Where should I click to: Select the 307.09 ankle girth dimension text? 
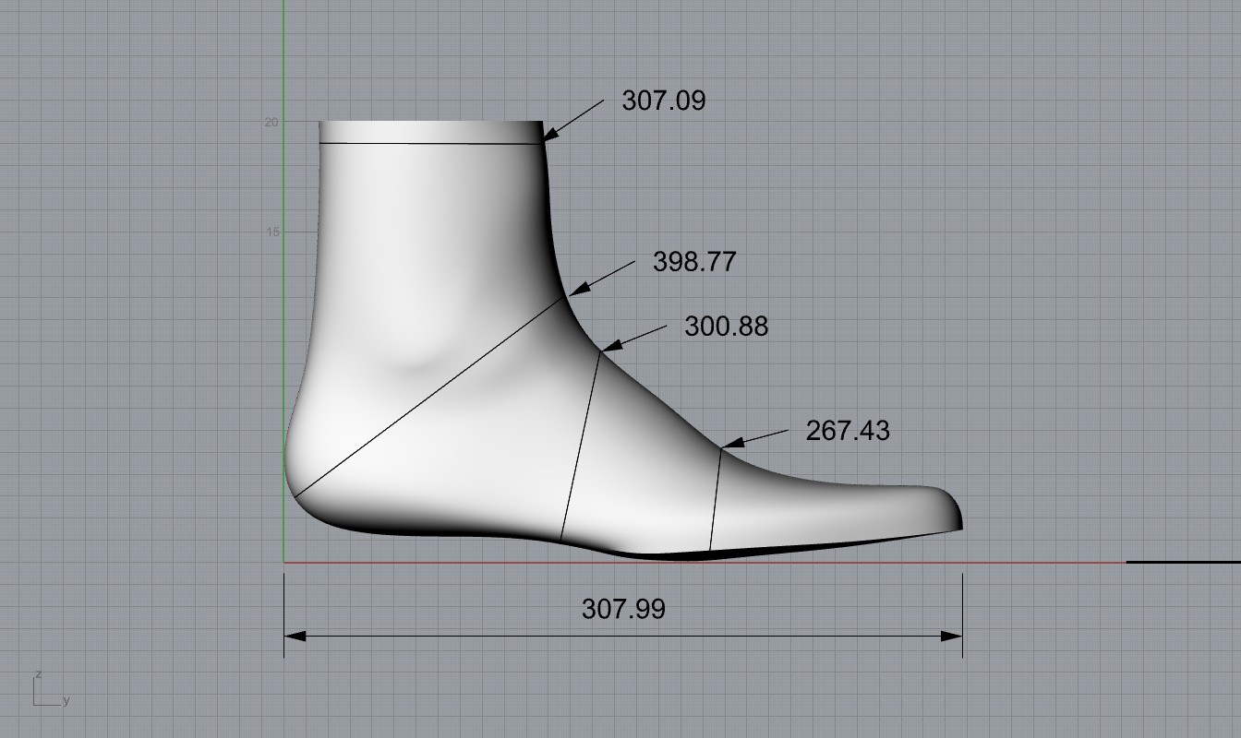[663, 101]
